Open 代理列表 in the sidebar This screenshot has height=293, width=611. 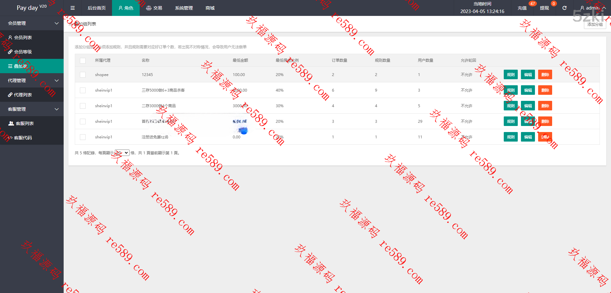pyautogui.click(x=23, y=95)
